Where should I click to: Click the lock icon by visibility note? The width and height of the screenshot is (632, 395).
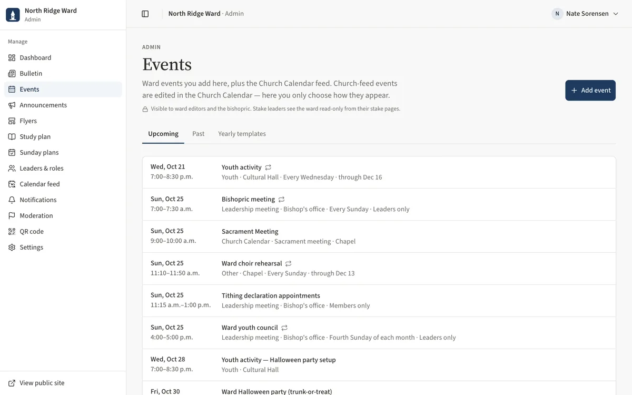pos(145,109)
